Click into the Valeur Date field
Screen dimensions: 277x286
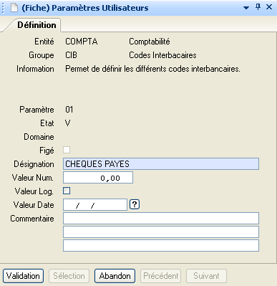coord(95,205)
